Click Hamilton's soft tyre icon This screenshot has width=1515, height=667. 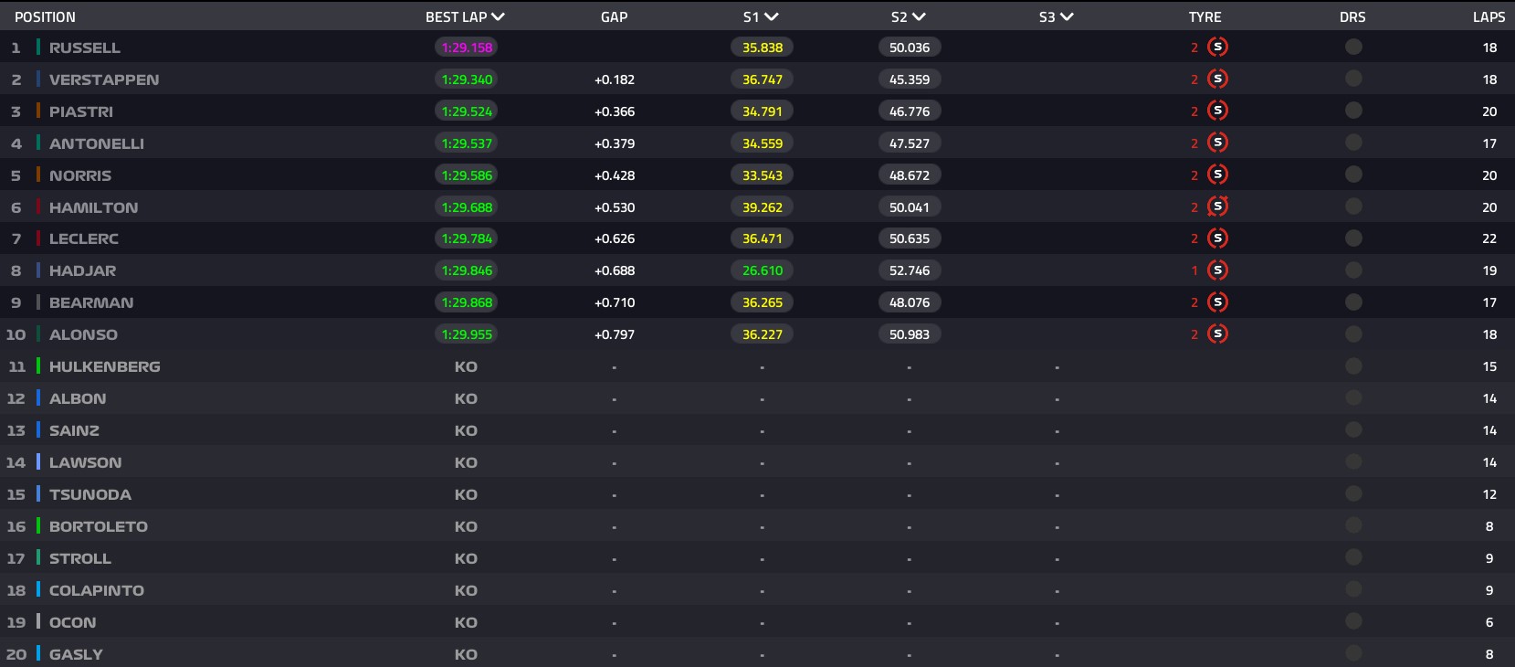click(x=1217, y=207)
